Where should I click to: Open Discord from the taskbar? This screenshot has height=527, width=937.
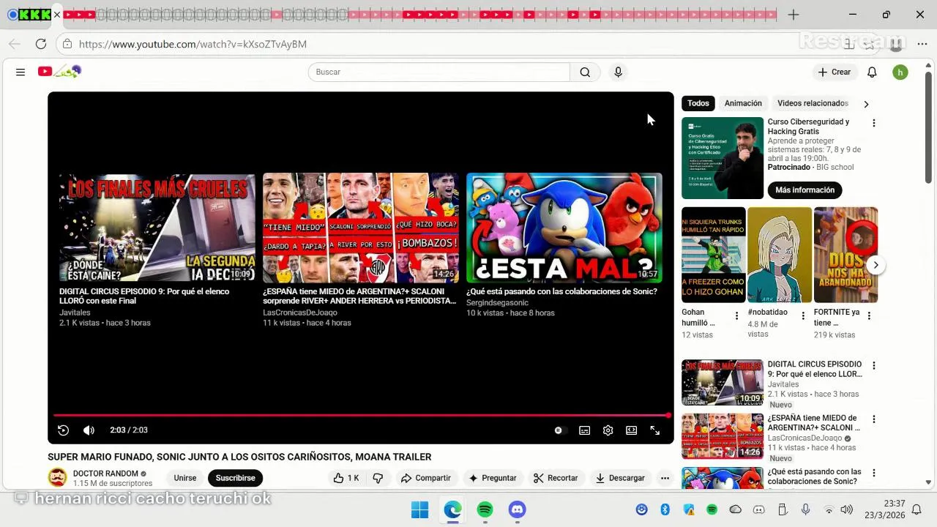tap(518, 509)
